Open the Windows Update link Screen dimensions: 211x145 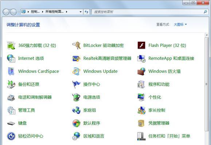pyautogui.click(x=100, y=71)
